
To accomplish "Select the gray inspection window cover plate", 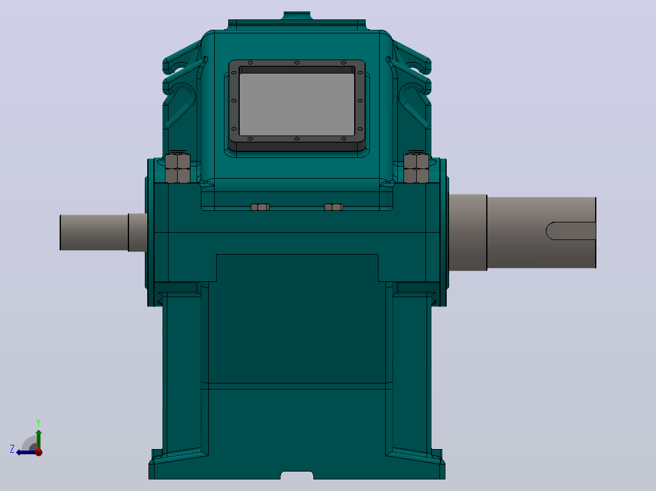I will click(x=296, y=104).
